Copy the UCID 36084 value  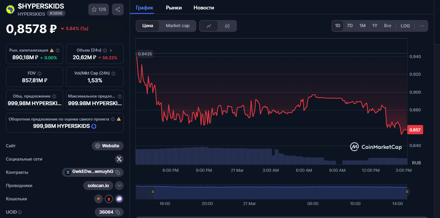[118, 212]
